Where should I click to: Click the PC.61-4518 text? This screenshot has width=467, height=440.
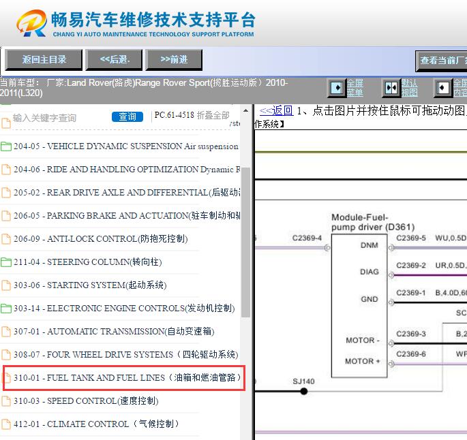pyautogui.click(x=175, y=115)
